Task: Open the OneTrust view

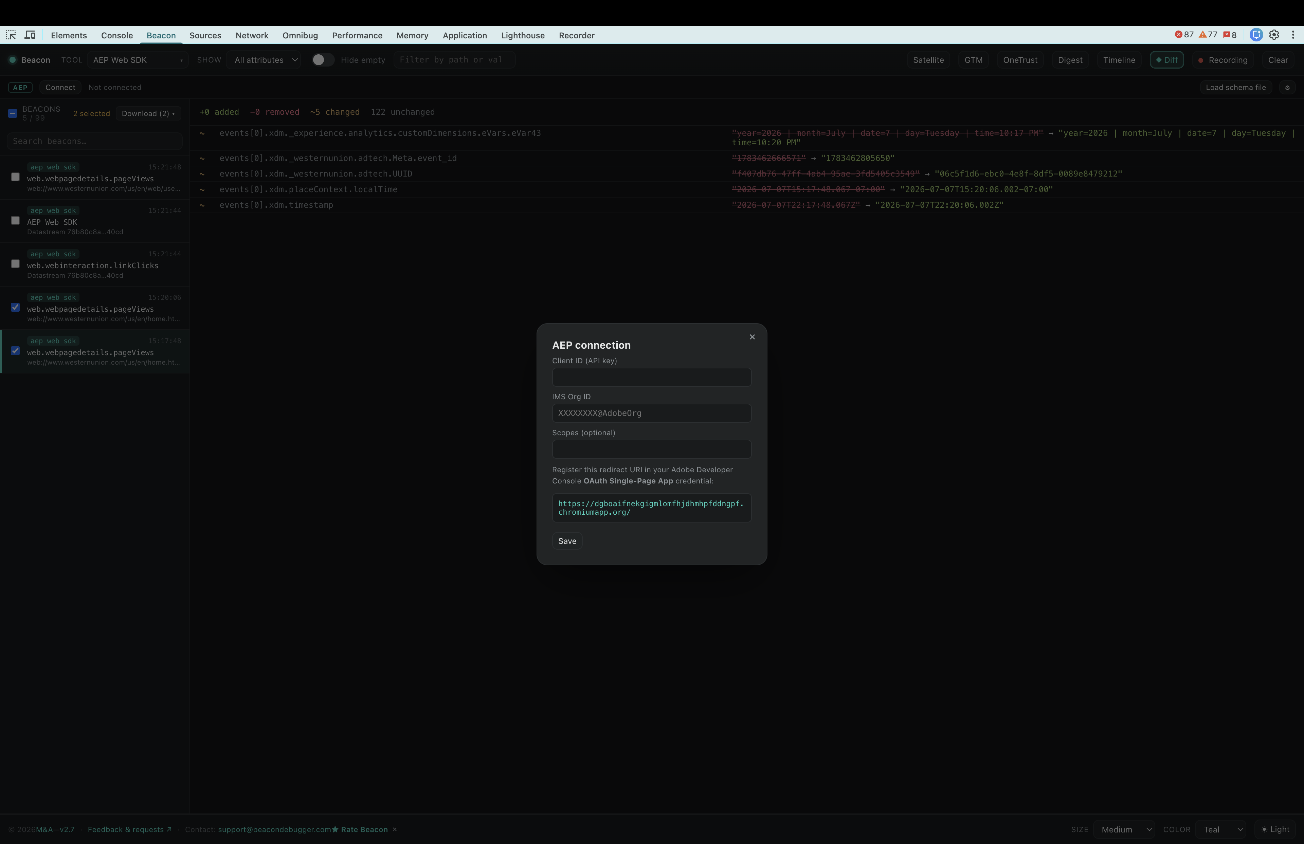Action: tap(1020, 60)
